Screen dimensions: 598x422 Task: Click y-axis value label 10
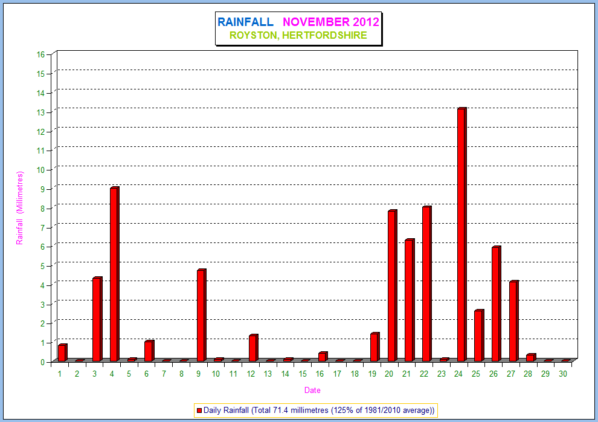click(41, 170)
